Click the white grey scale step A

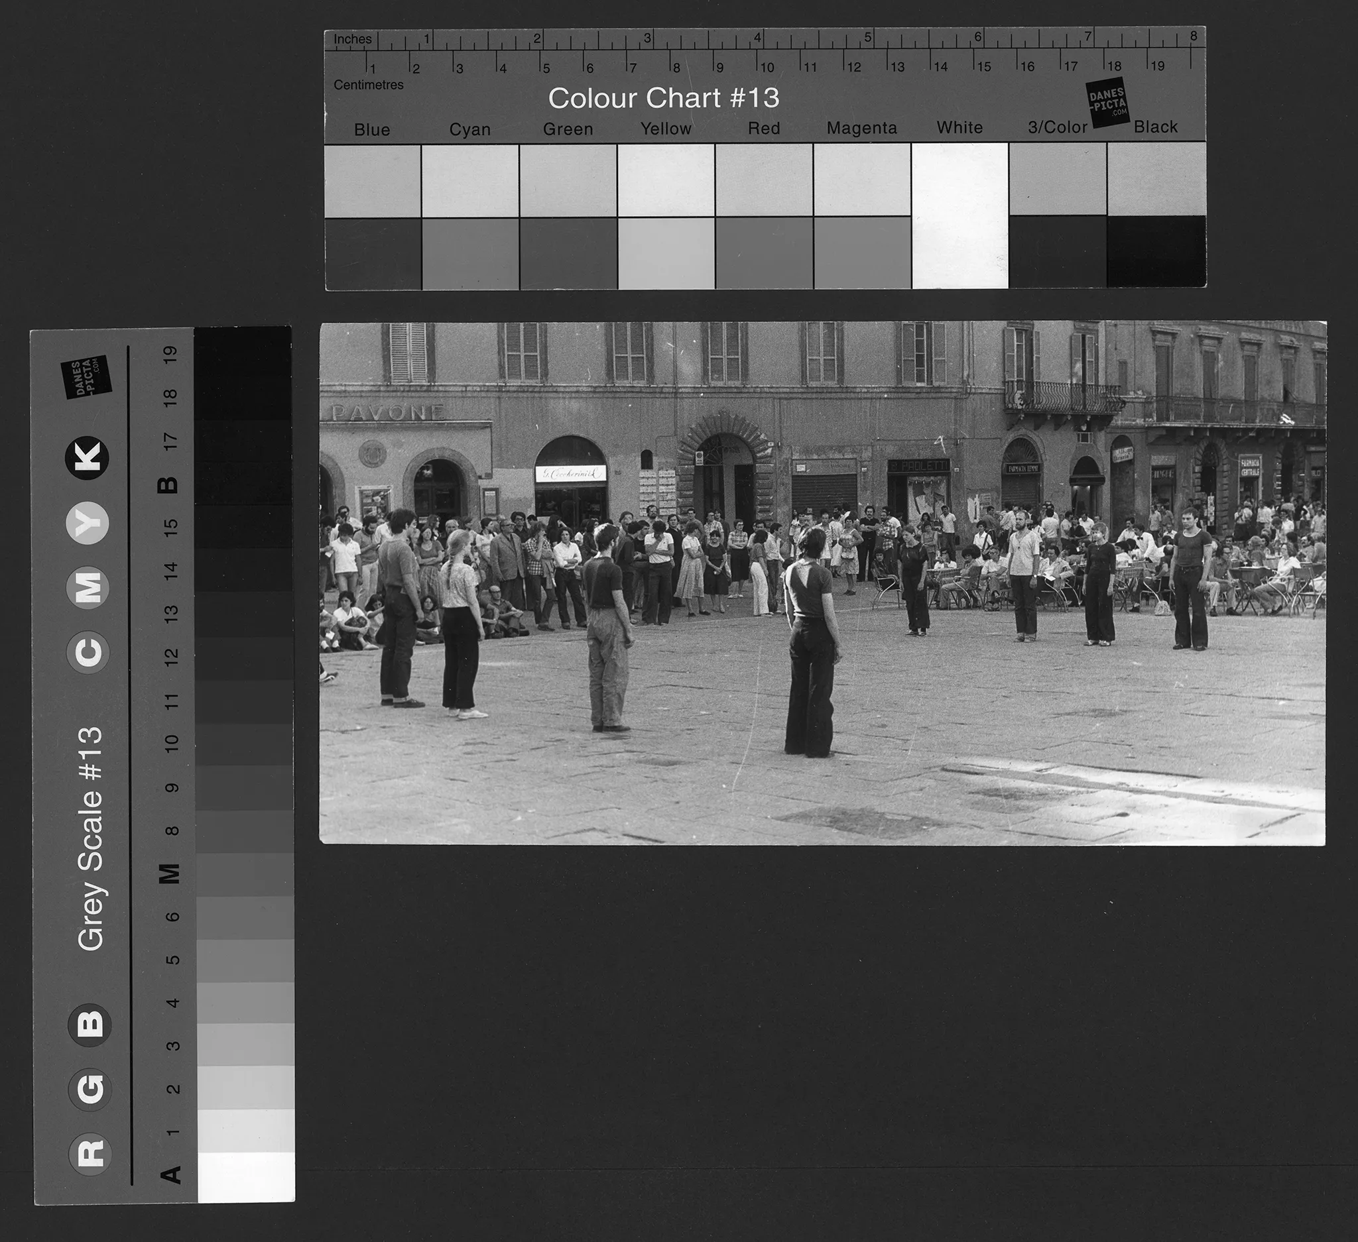(247, 1176)
